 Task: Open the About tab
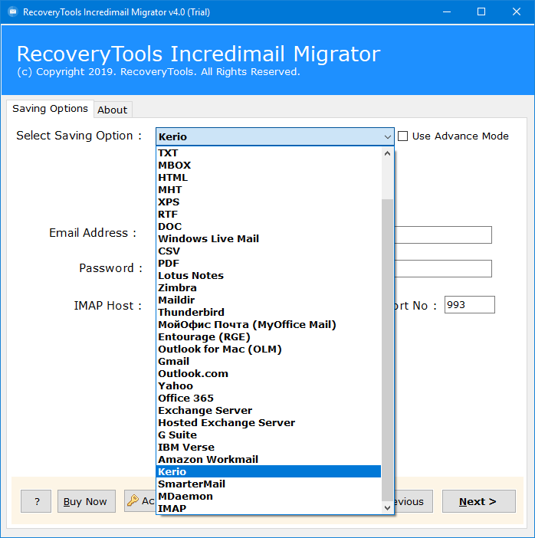(x=113, y=110)
